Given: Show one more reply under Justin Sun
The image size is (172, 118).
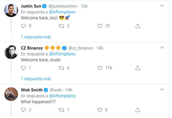Looking at the screenshot, I should point(36,37).
